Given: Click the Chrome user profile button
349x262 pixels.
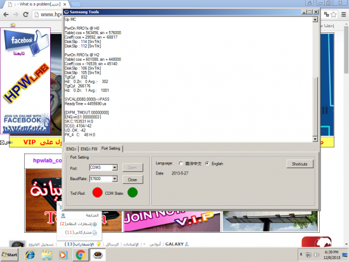Looking at the screenshot, I should click(310, 3).
